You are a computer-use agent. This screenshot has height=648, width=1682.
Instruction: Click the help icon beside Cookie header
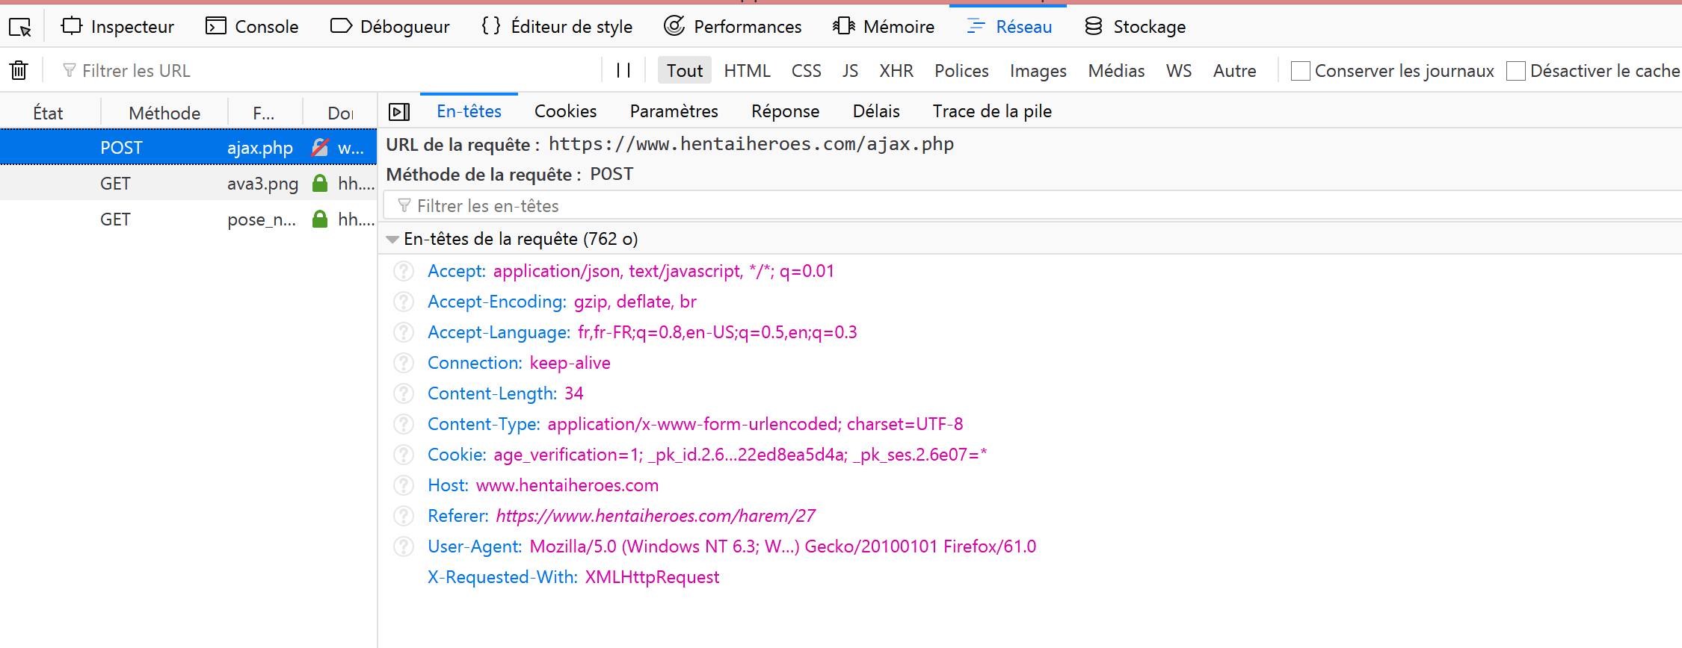pyautogui.click(x=404, y=455)
